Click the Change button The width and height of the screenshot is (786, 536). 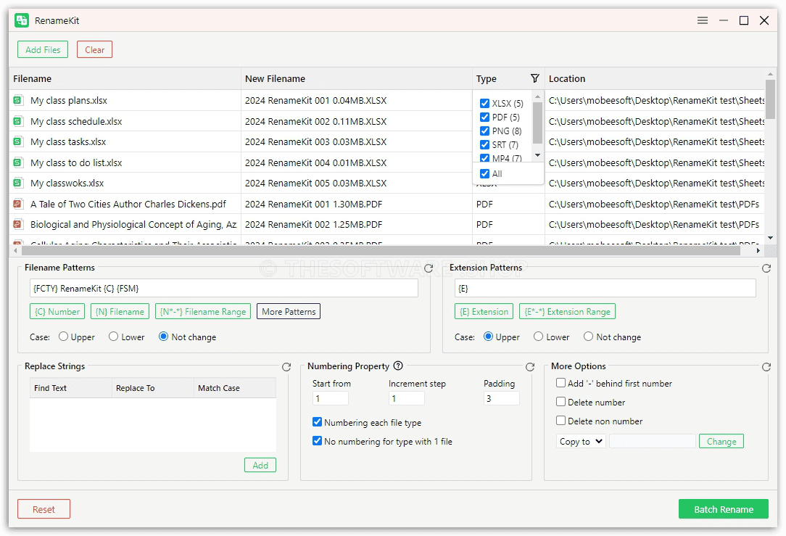(x=721, y=441)
